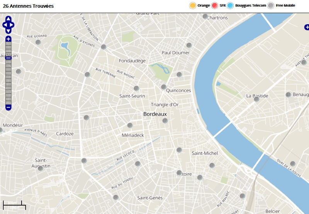The width and height of the screenshot is (309, 214).
Task: Click the antenna marker near Saint-Michel
Action: click(x=212, y=166)
